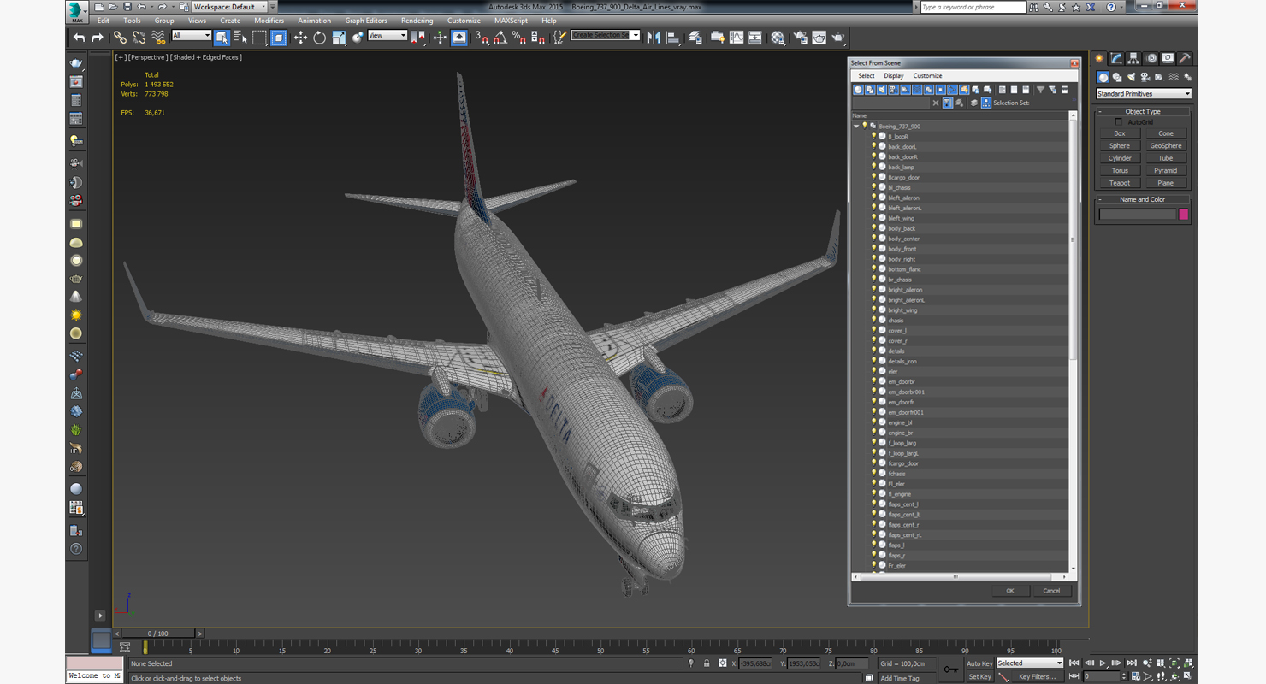1266x684 pixels.
Task: Choose the Select and Scale tool
Action: [339, 38]
